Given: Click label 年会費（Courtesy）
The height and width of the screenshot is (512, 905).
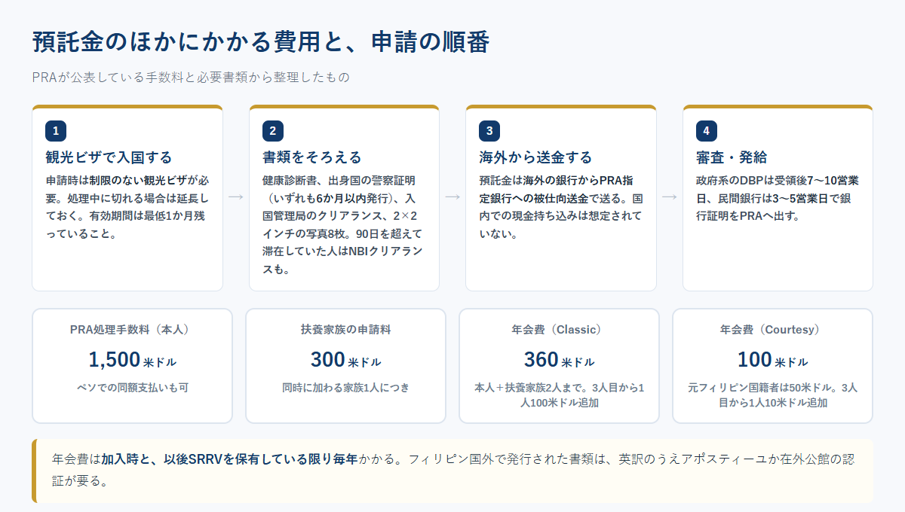Looking at the screenshot, I should [772, 330].
